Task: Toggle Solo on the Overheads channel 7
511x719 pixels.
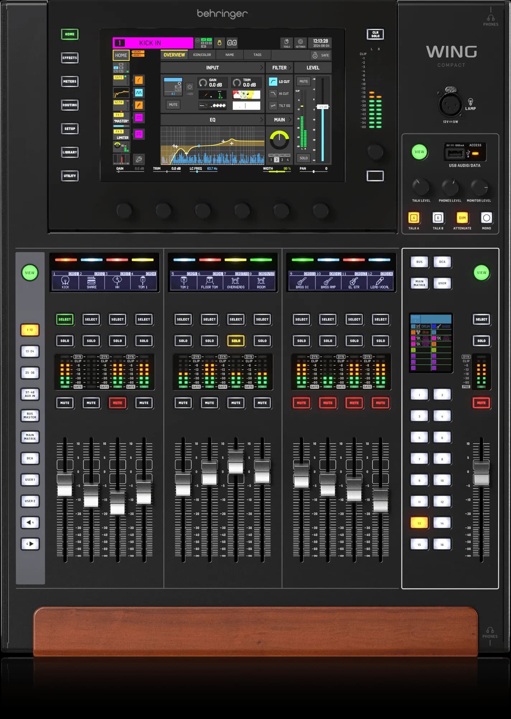Action: [236, 341]
